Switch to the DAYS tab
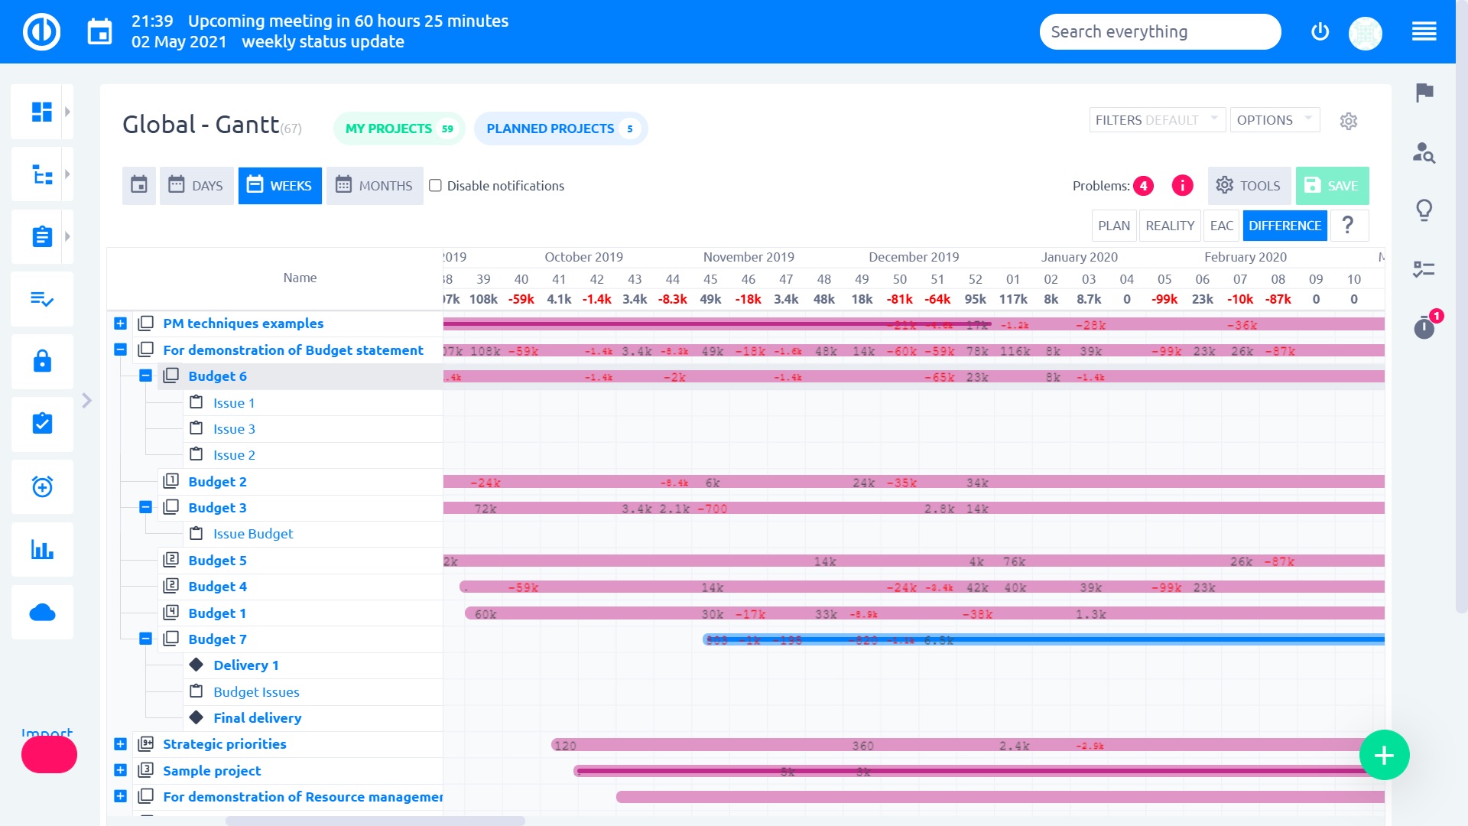This screenshot has width=1468, height=826. click(x=196, y=185)
